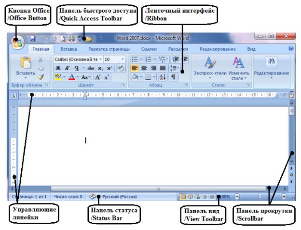The height and width of the screenshot is (230, 301).
Task: Select the Format Painter brush icon
Action: click(x=41, y=77)
